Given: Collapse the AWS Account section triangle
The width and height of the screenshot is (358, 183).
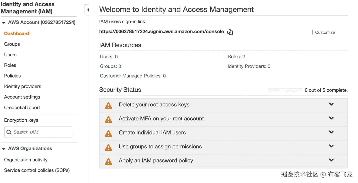Looking at the screenshot, I should (x=4, y=23).
